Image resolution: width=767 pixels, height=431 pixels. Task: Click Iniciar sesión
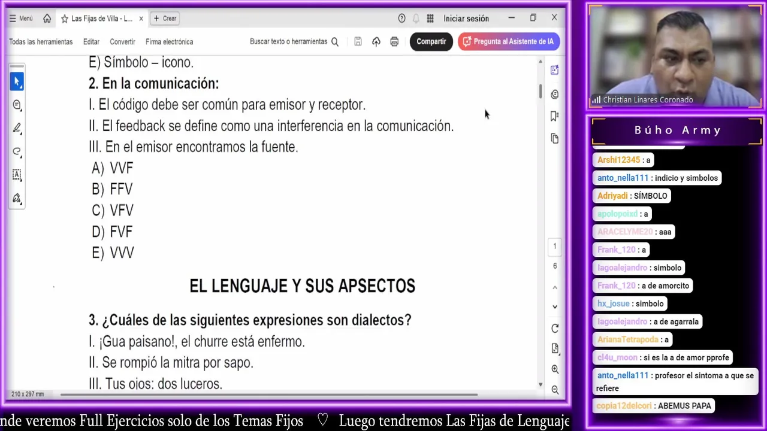466,19
